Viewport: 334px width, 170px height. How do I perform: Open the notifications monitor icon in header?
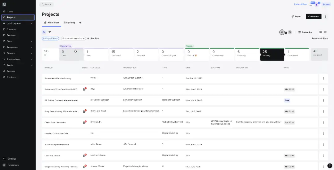[311, 4]
